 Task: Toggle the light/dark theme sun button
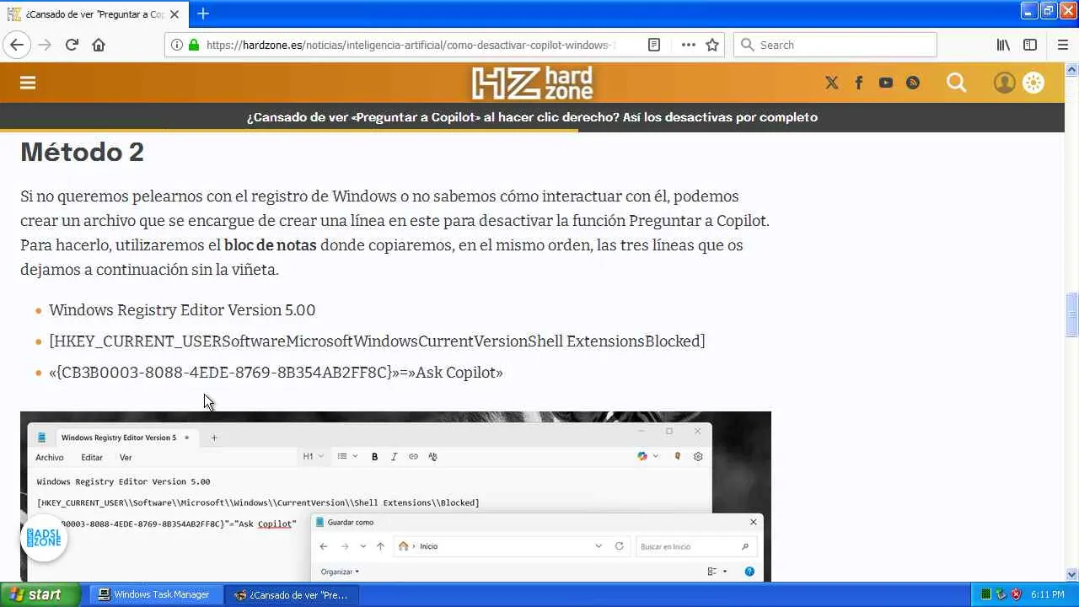pos(1033,83)
